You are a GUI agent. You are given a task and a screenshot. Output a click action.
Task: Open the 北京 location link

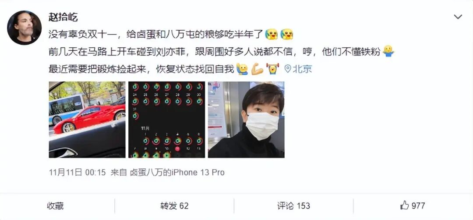302,69
